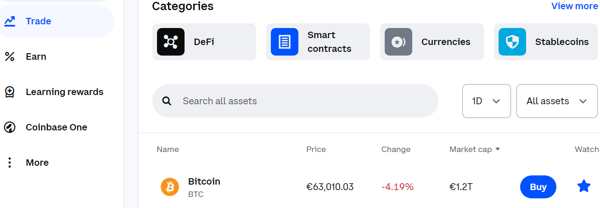
Task: Toggle Bitcoin watchlist star
Action: (583, 186)
